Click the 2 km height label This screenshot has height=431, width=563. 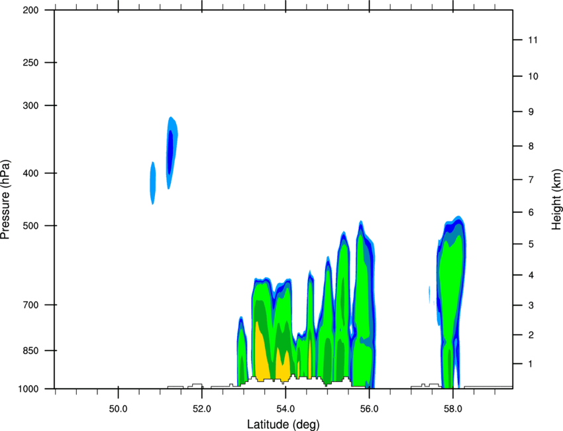tap(531, 335)
